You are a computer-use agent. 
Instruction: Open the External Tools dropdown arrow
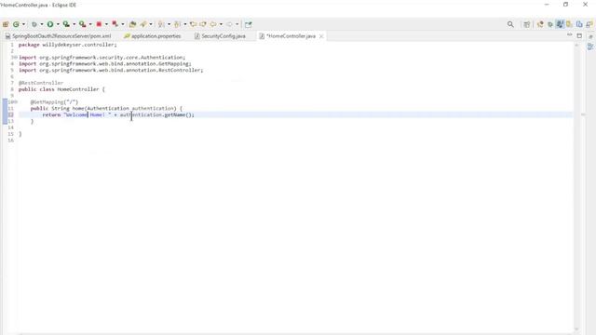coord(90,24)
